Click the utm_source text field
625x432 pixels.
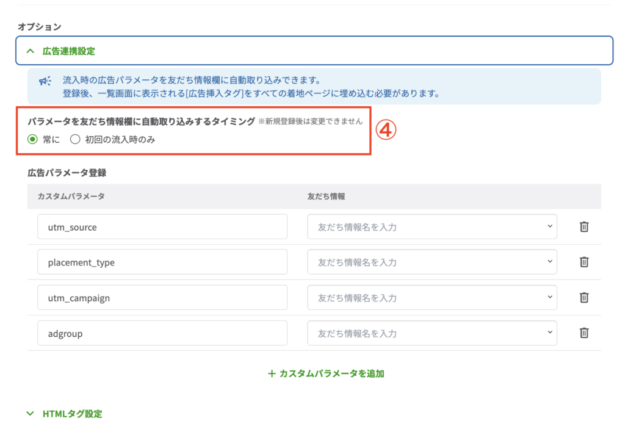click(x=162, y=227)
